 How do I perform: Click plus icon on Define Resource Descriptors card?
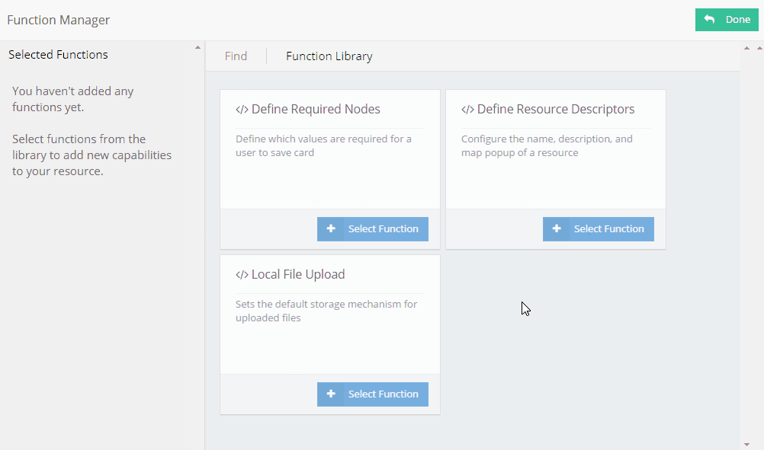coord(557,228)
